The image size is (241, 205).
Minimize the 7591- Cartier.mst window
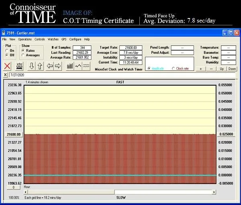point(225,33)
